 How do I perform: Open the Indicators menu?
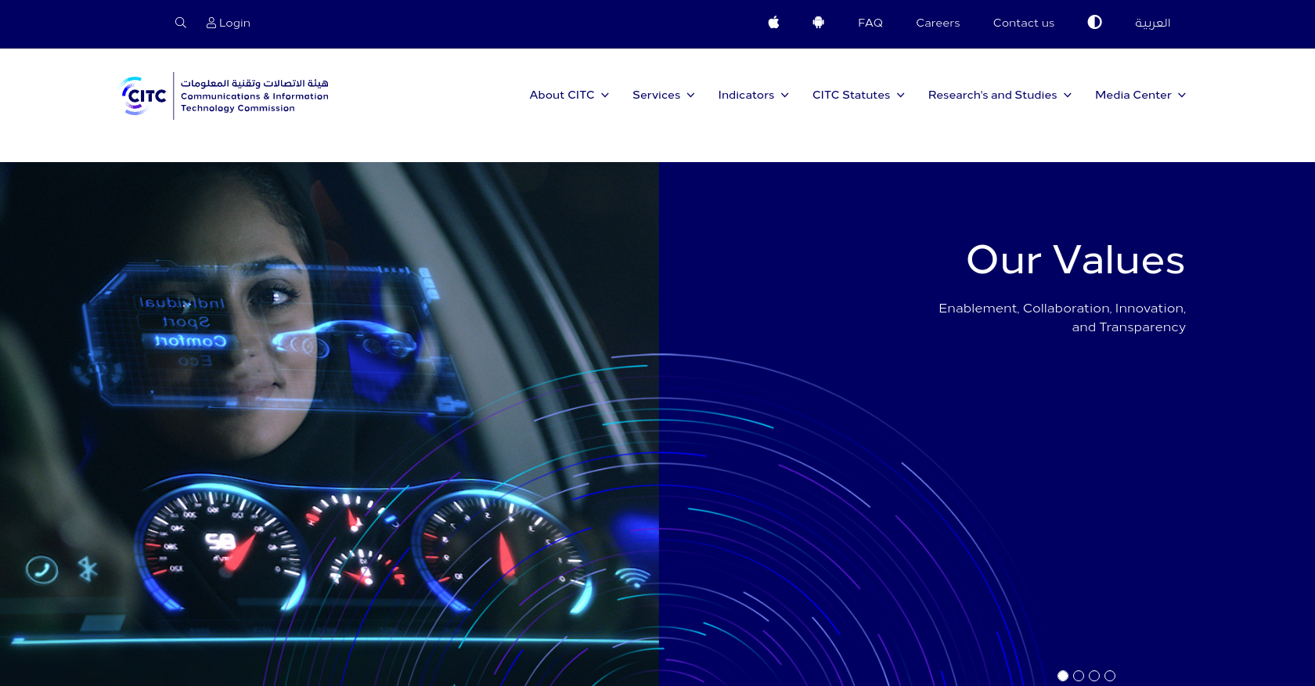(746, 95)
